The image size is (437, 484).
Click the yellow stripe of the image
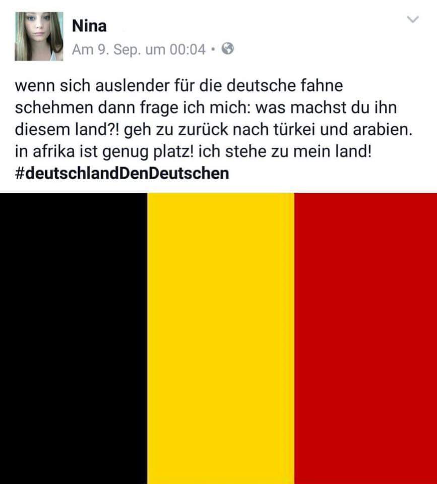tap(221, 338)
